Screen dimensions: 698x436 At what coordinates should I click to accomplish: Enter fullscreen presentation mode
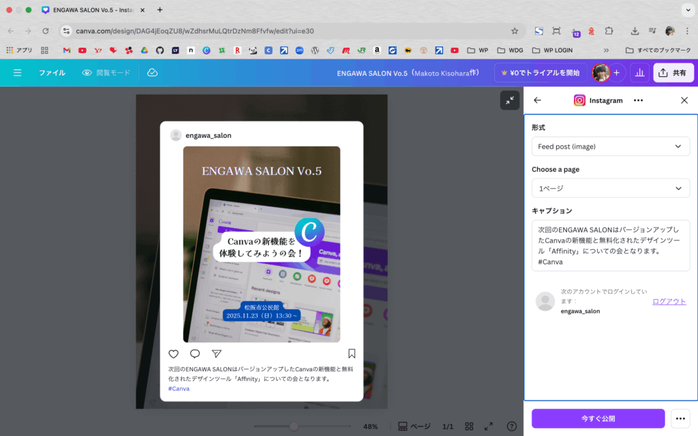[x=488, y=426]
